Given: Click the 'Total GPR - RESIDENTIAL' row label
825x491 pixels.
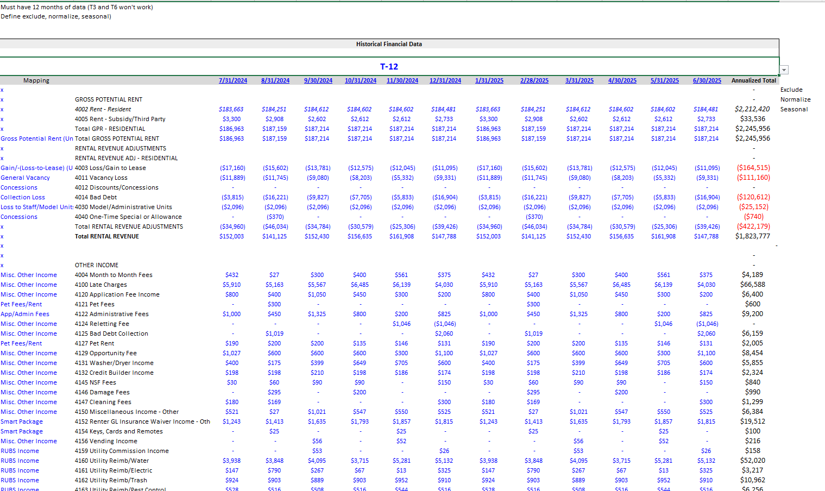Looking at the screenshot, I should pyautogui.click(x=110, y=129).
